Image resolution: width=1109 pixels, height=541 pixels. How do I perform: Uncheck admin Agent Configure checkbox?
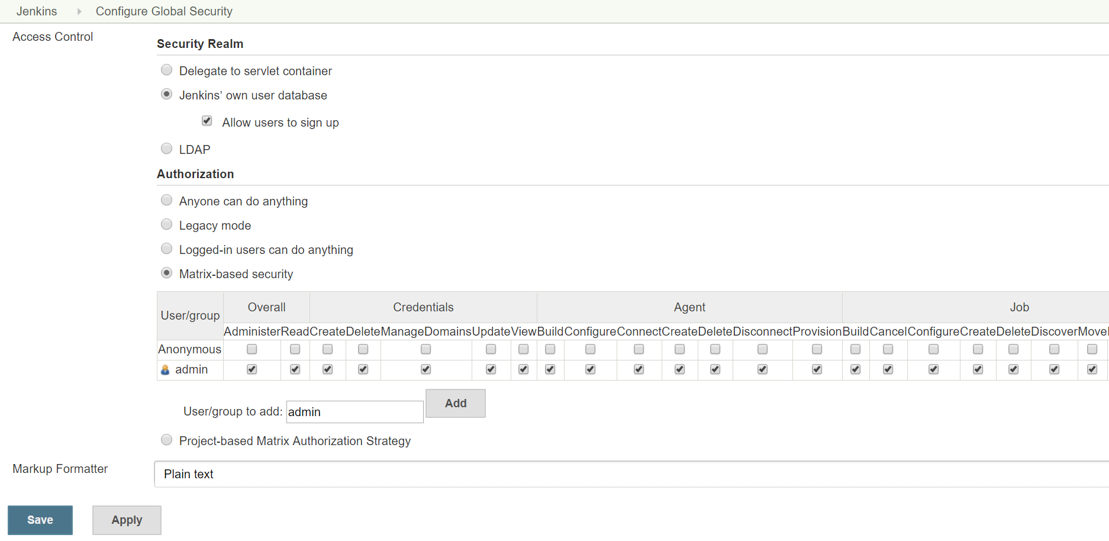591,369
